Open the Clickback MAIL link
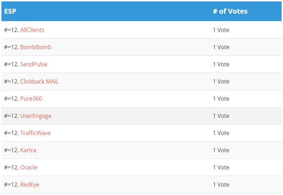Screen dimensions: 283x195 point(40,81)
